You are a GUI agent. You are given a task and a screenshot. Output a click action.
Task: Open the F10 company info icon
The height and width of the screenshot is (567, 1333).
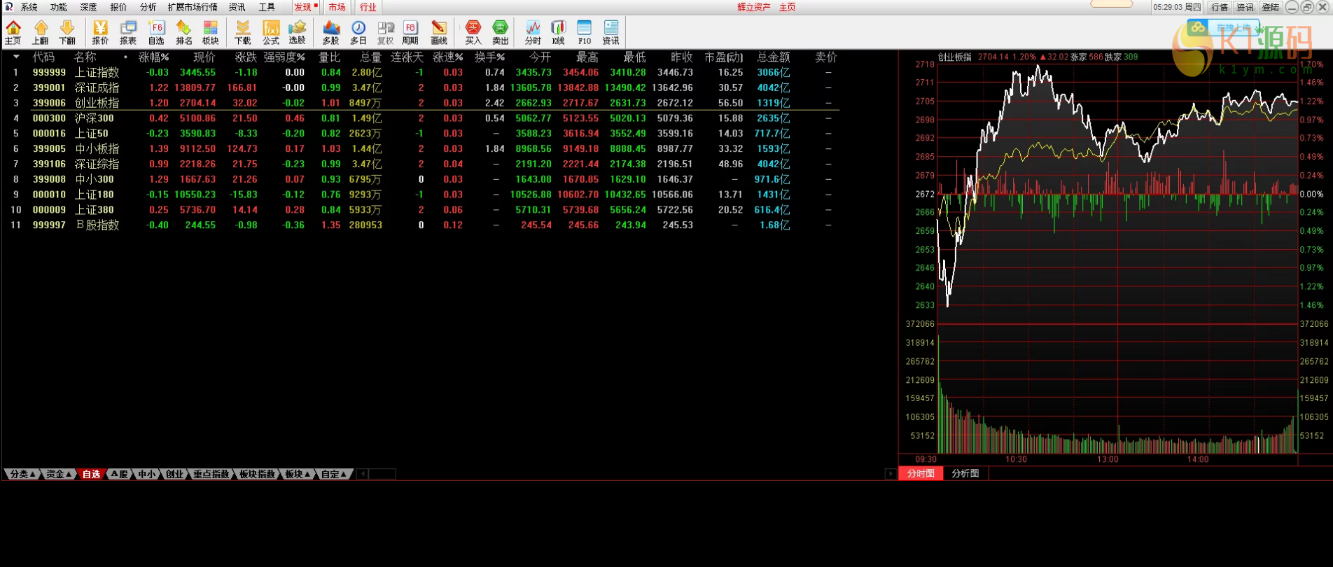[585, 32]
